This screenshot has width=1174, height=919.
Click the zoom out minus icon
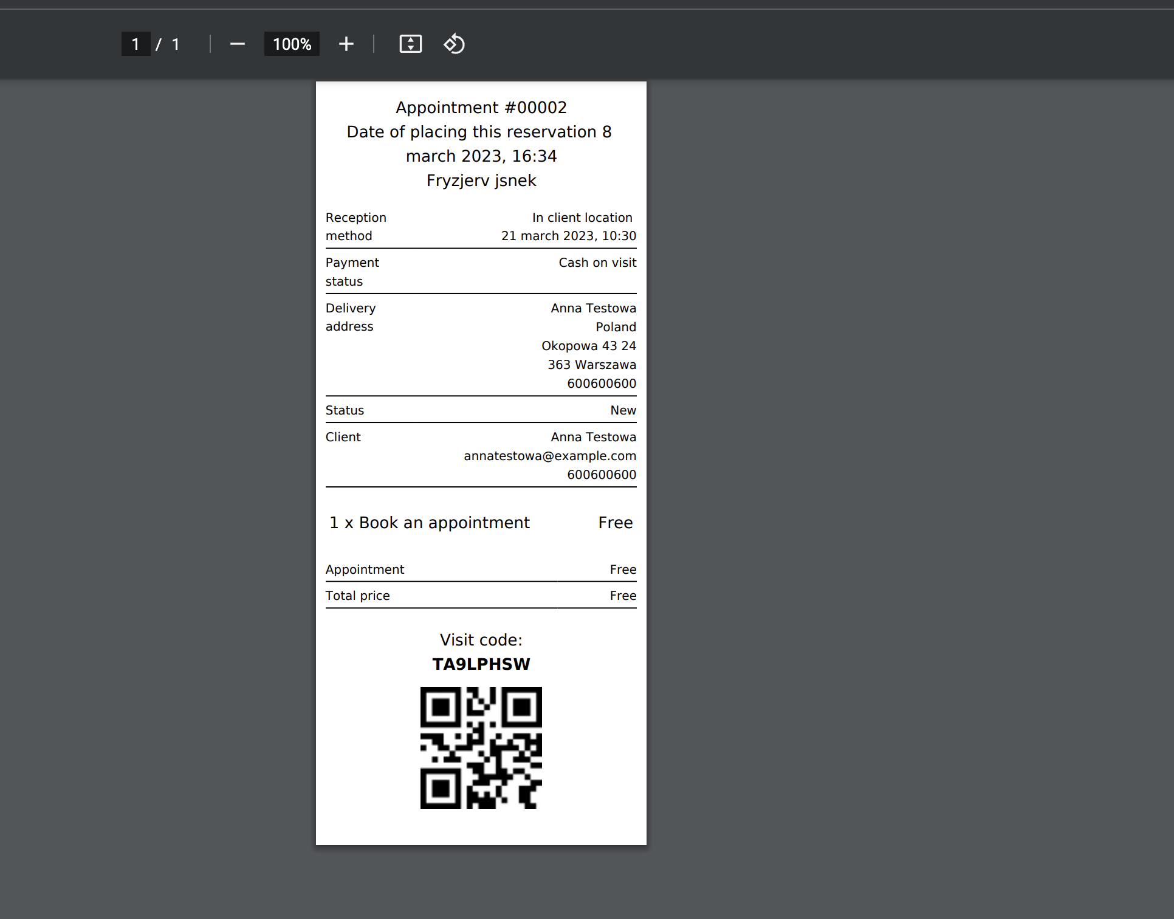coord(237,44)
